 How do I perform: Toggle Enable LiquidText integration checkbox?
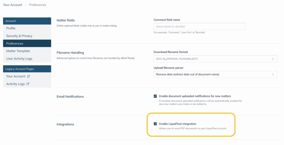click(x=155, y=124)
